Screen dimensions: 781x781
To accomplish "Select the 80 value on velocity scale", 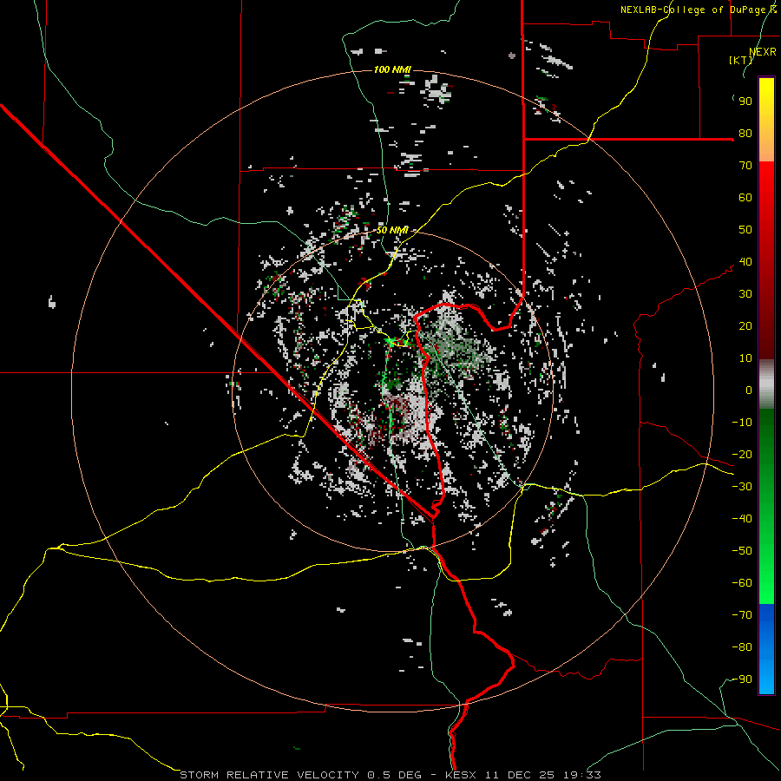I will coord(745,134).
